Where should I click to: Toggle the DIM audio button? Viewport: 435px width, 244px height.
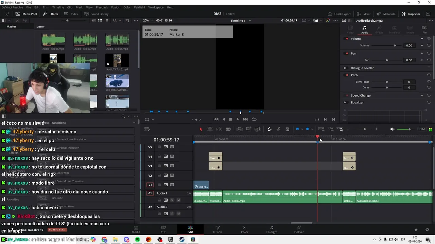pos(422,129)
